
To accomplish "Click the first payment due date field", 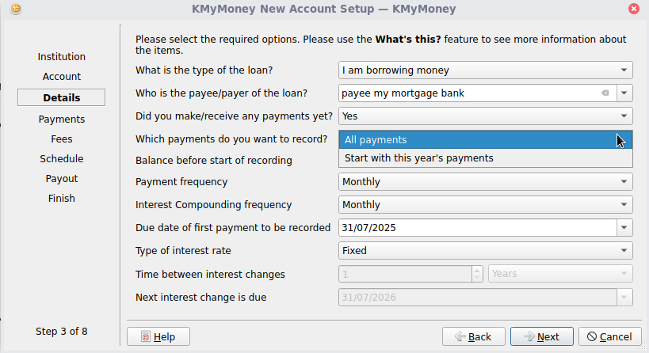I will coord(475,227).
